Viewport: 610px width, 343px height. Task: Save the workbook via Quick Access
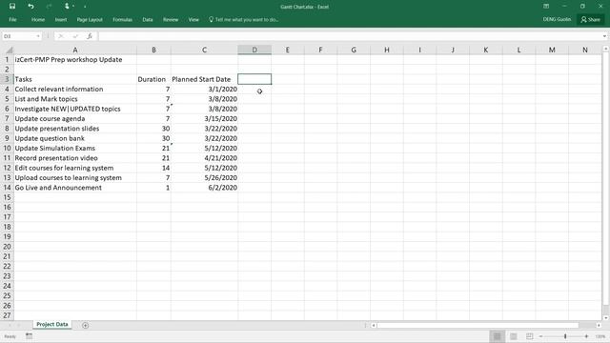12,7
